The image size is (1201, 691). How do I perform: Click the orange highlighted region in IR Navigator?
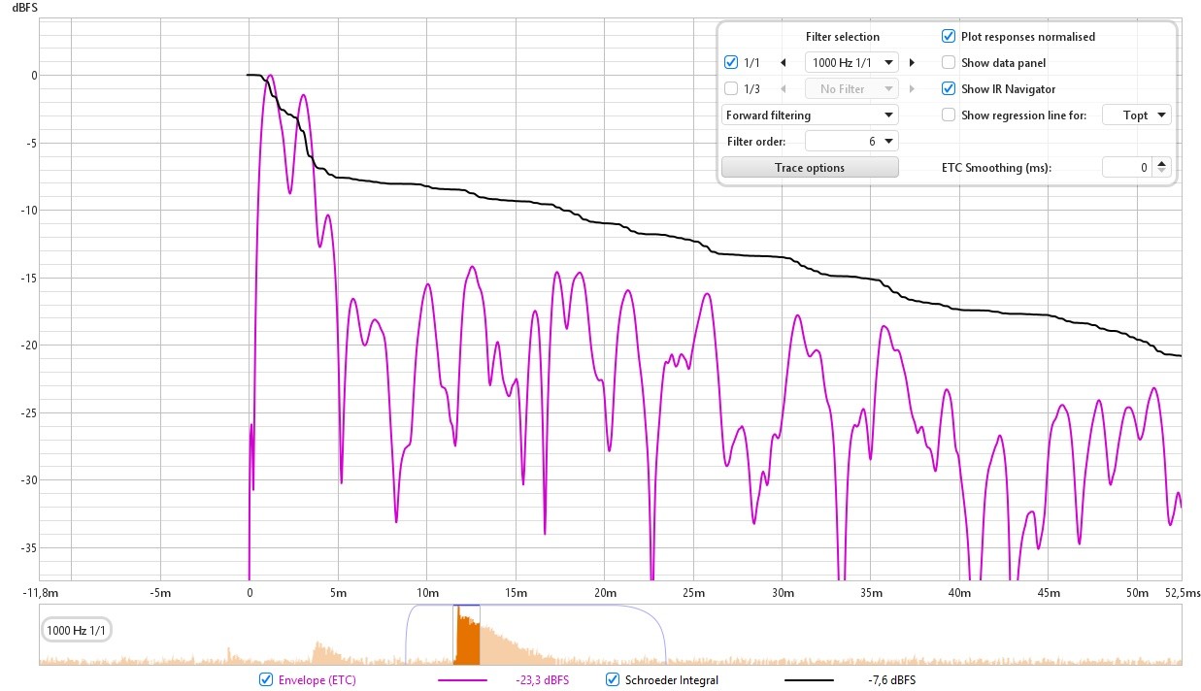(x=468, y=636)
